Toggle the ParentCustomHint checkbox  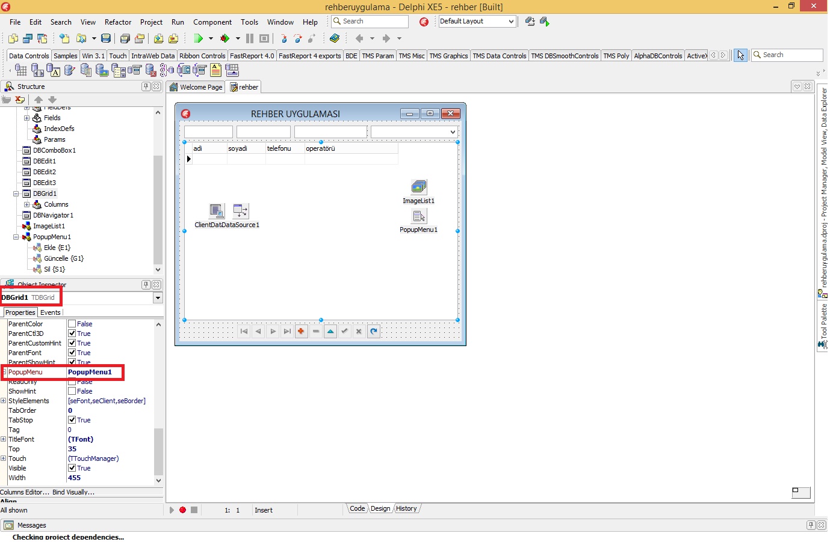(x=72, y=343)
